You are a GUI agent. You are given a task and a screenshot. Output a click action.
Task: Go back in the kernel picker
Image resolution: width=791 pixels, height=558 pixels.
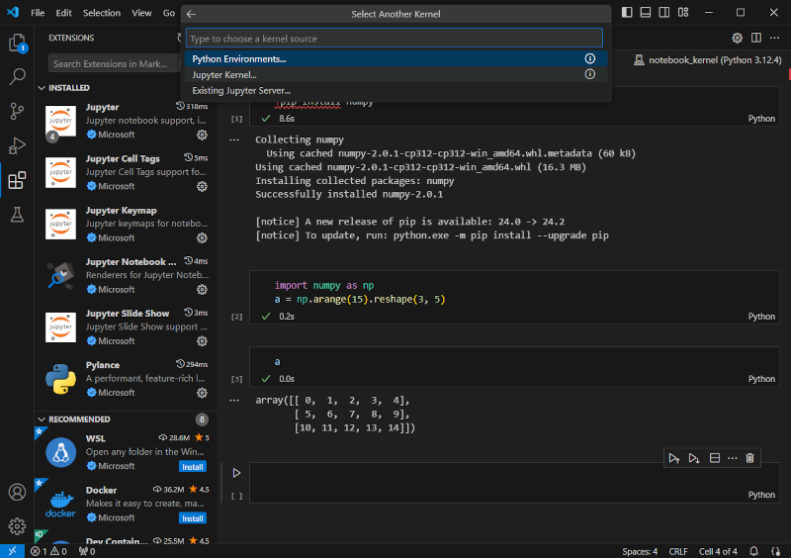pyautogui.click(x=191, y=14)
